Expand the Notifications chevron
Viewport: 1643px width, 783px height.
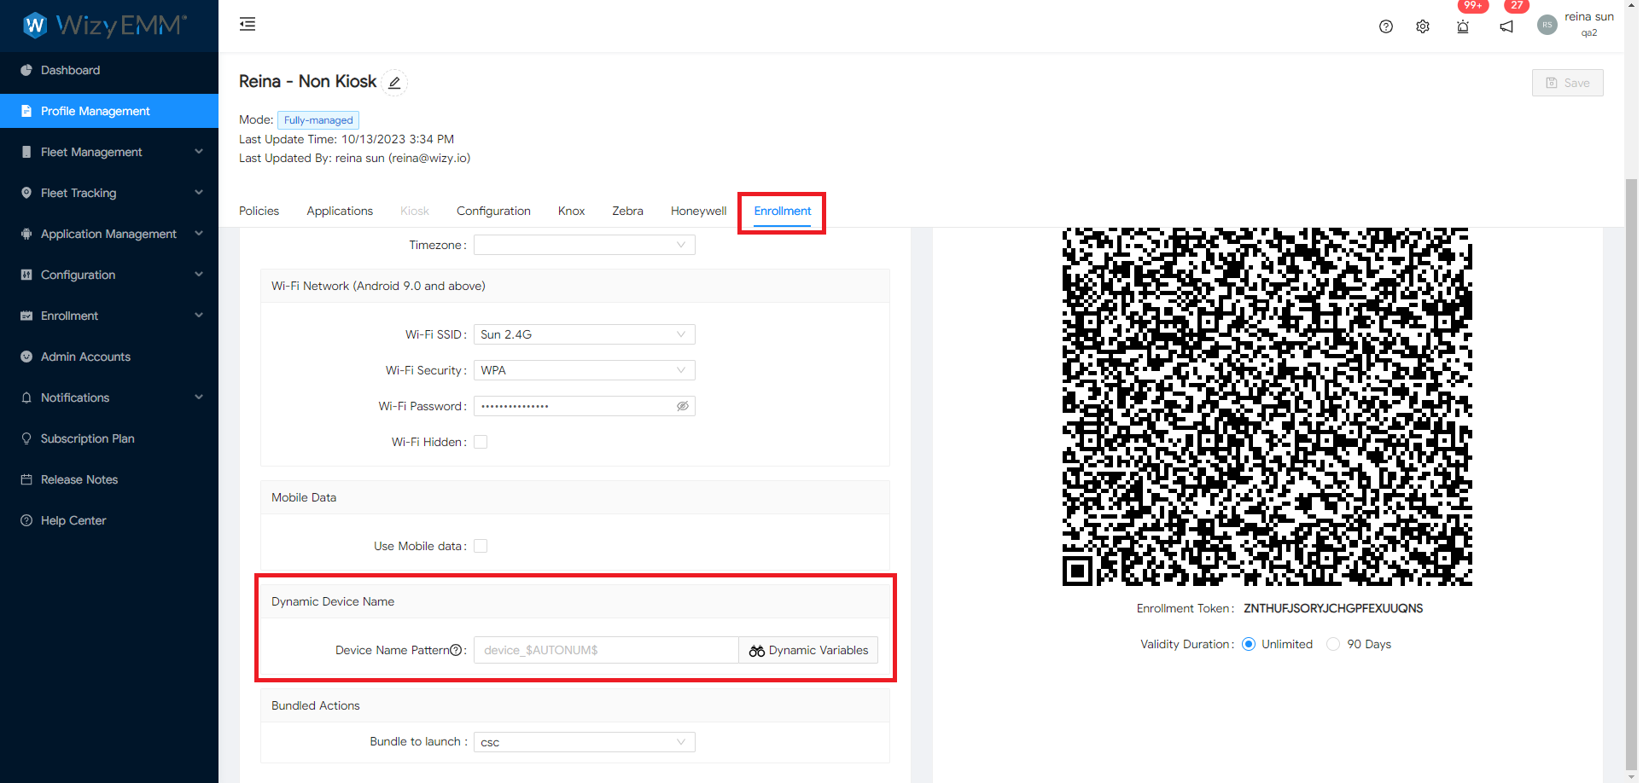[x=199, y=397]
